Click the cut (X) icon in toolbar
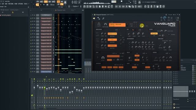This screenshot has height=110, width=196. [126, 6]
